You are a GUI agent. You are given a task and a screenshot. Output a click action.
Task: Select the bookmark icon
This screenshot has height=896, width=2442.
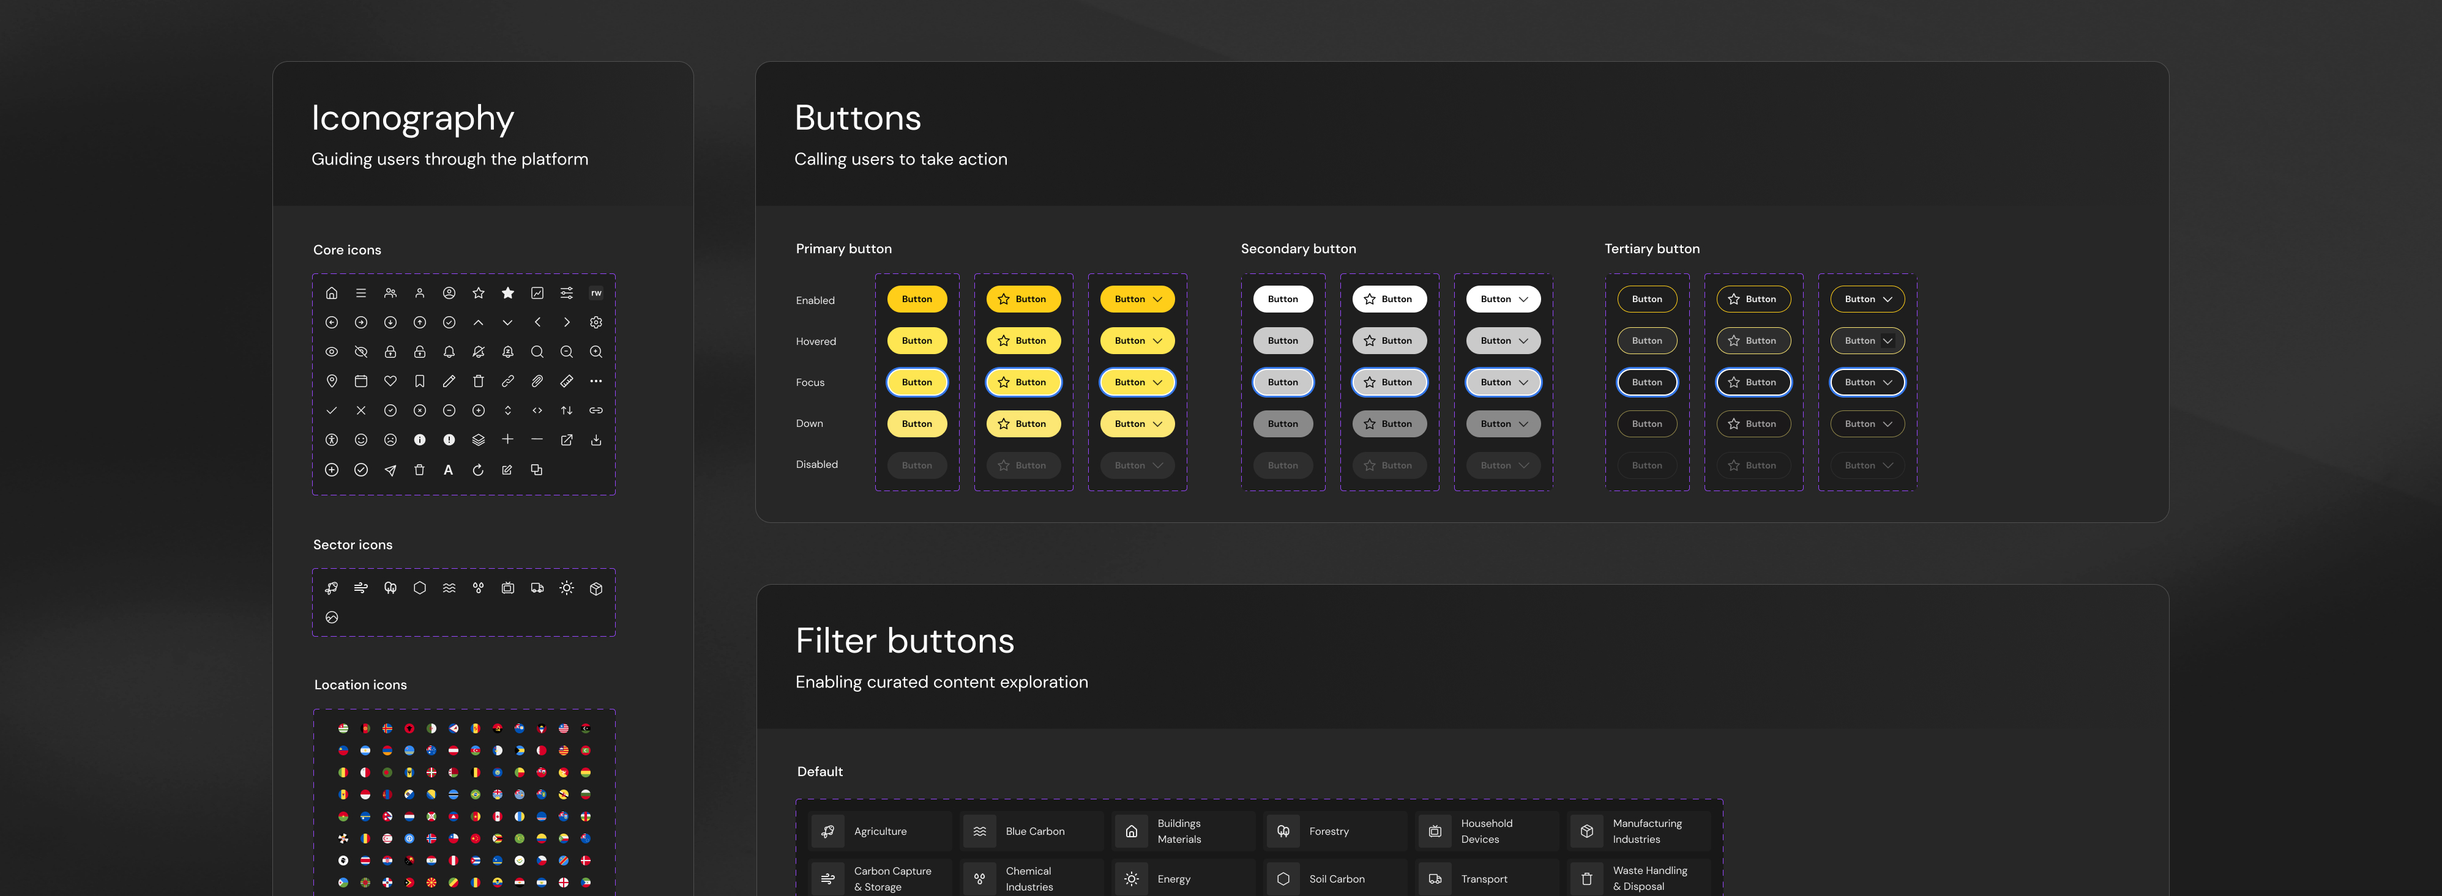click(420, 382)
